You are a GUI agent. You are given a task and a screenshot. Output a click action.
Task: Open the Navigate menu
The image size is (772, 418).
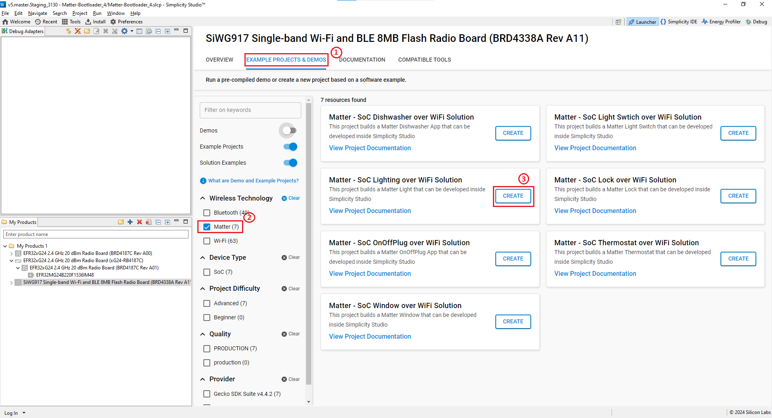pyautogui.click(x=37, y=13)
